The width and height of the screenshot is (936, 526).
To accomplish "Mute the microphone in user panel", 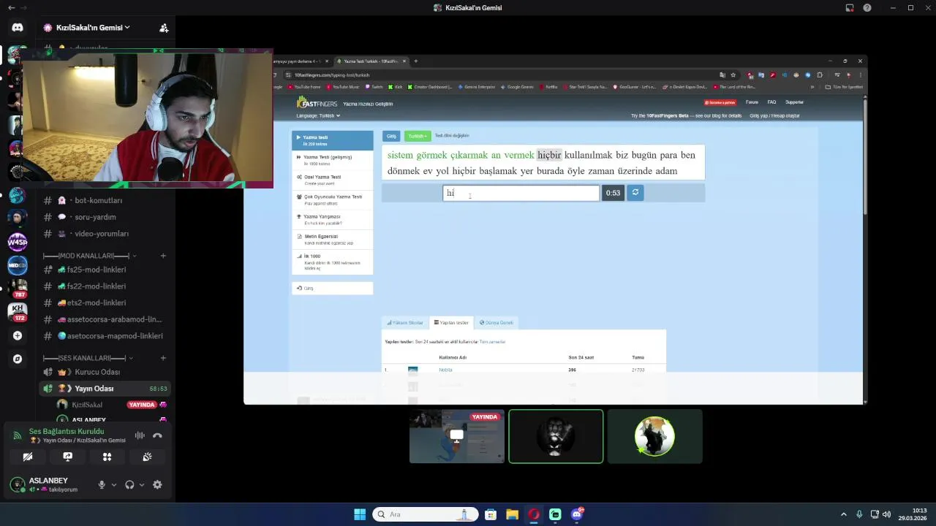I will tap(102, 484).
